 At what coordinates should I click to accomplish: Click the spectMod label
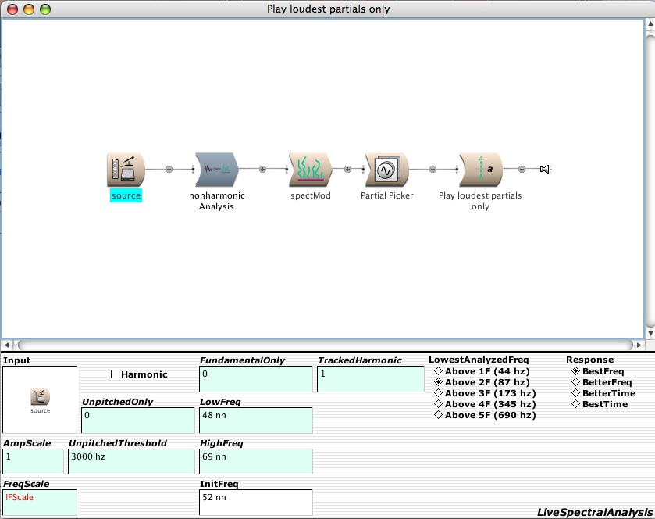[311, 195]
